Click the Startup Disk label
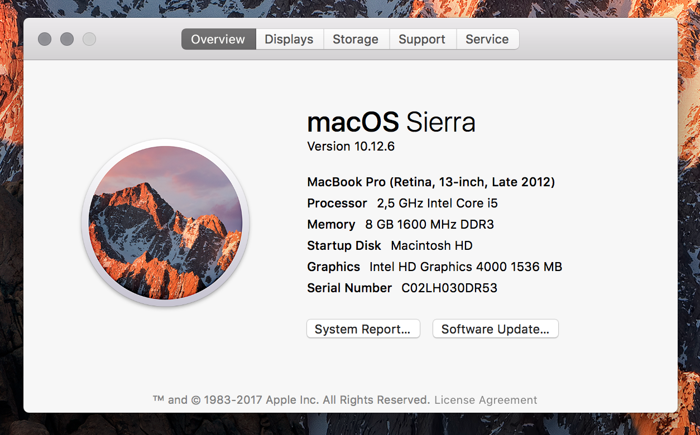 [x=344, y=245]
